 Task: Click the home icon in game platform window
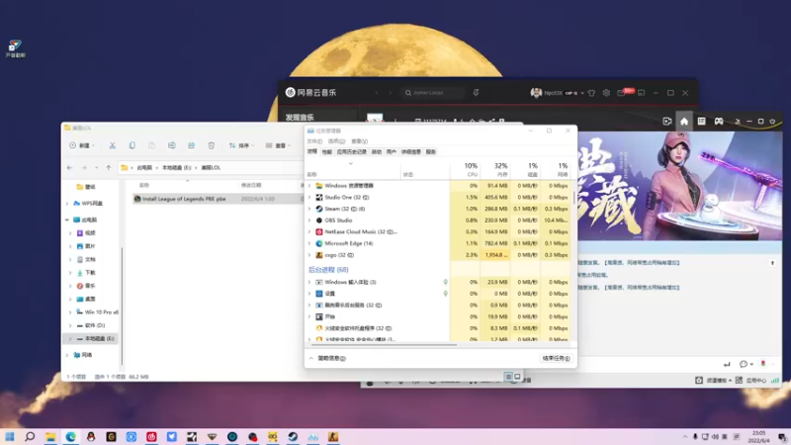click(684, 121)
